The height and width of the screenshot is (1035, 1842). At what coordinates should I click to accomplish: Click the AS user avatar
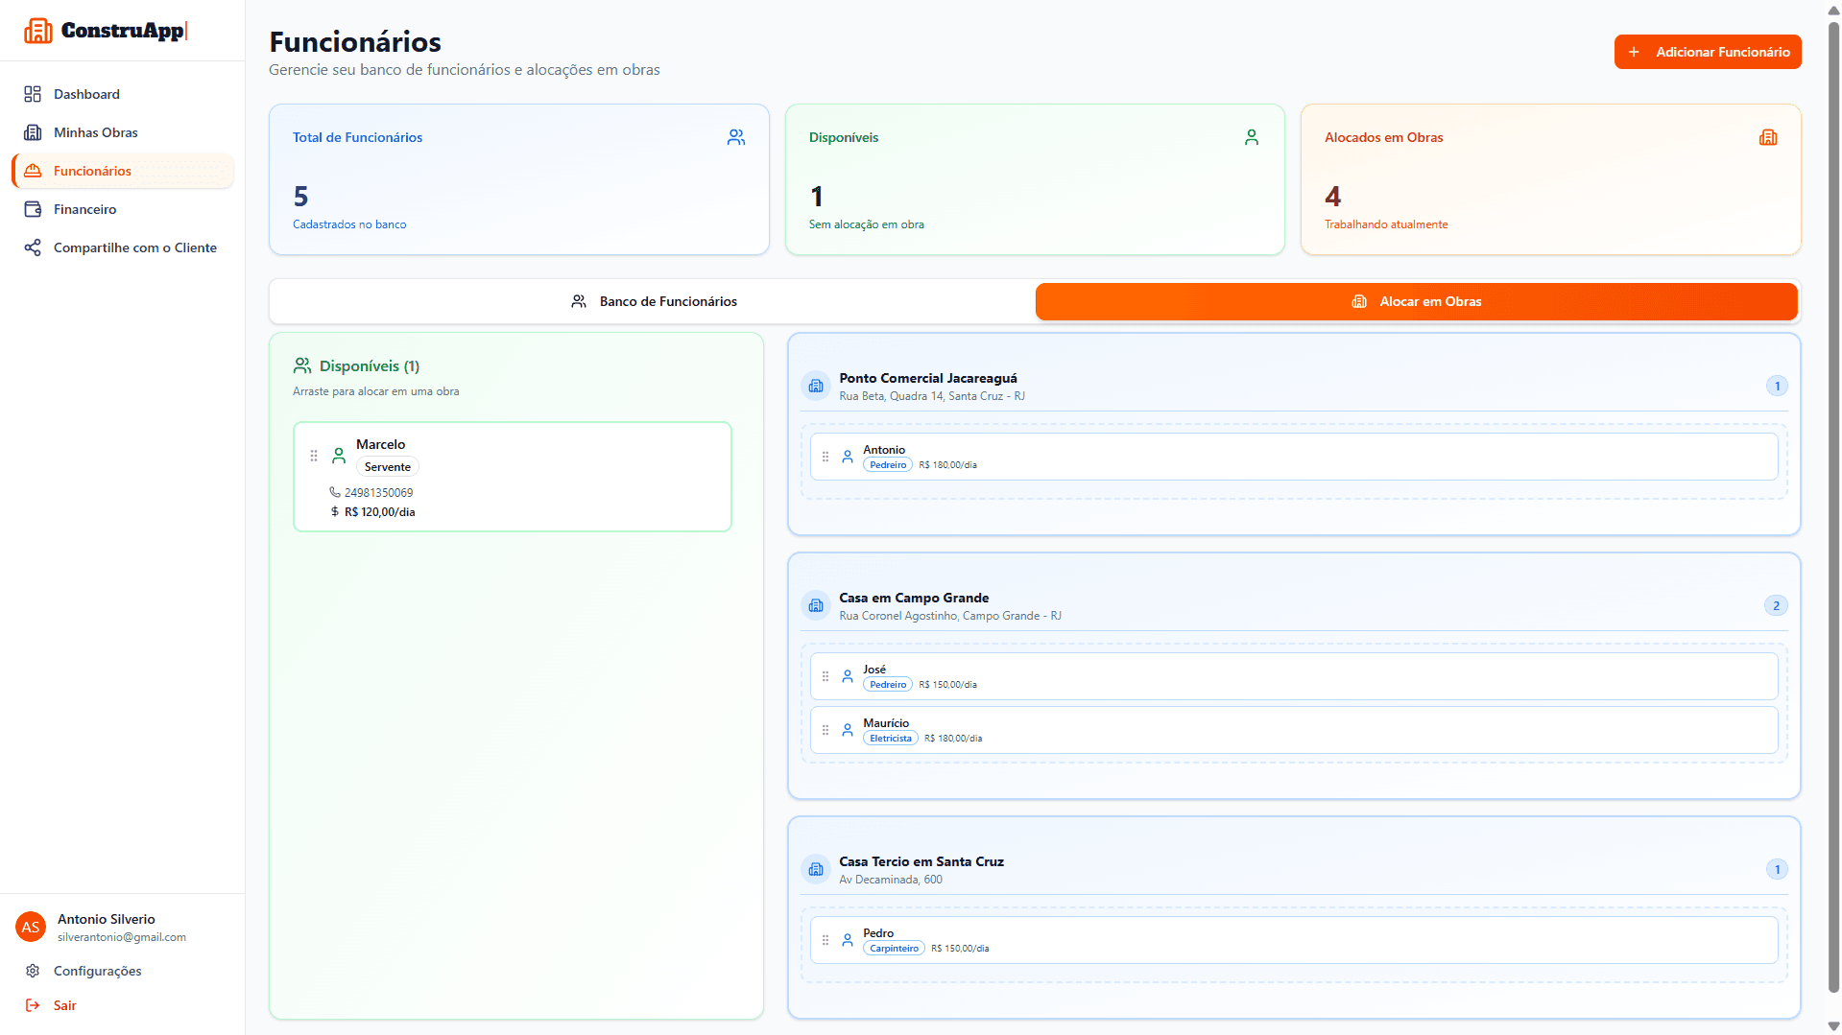(30, 927)
